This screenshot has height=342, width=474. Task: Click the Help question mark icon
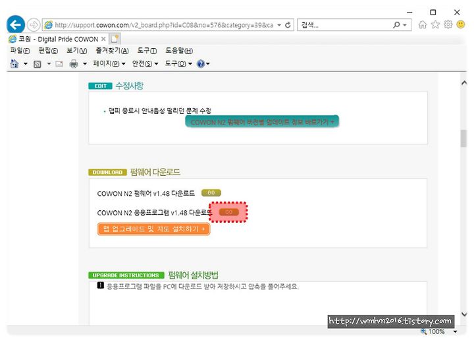click(200, 64)
